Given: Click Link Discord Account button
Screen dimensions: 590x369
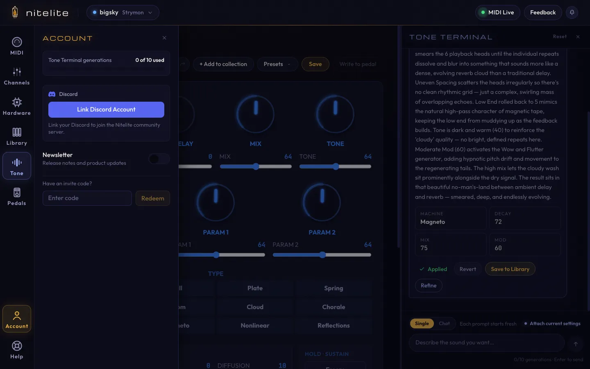Looking at the screenshot, I should pos(106,109).
